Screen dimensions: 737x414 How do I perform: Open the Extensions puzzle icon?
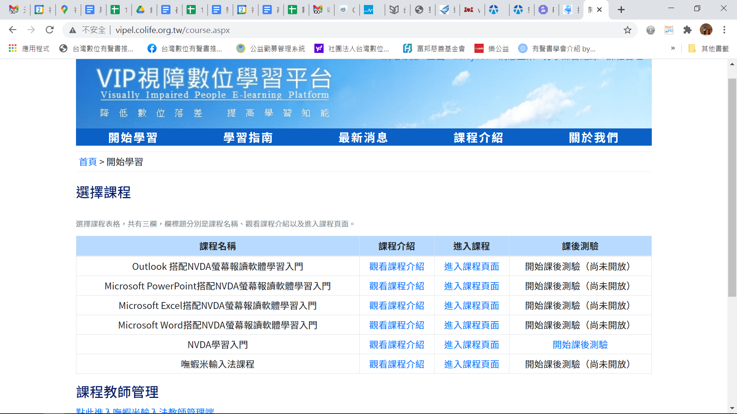[687, 30]
